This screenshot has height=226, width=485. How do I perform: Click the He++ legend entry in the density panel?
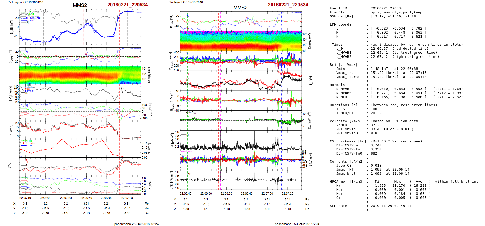(x=31, y=143)
